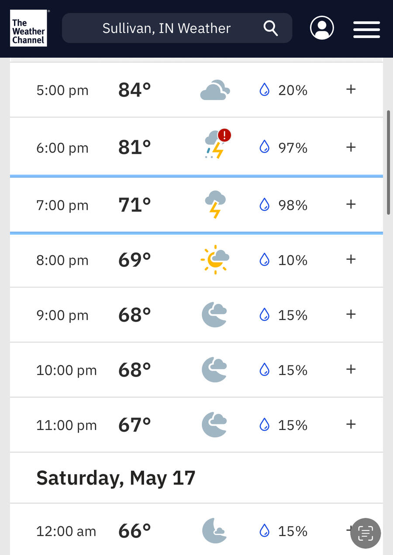Image resolution: width=393 pixels, height=555 pixels.
Task: Click the 97% rain chance at 6:00 pm
Action: click(293, 148)
